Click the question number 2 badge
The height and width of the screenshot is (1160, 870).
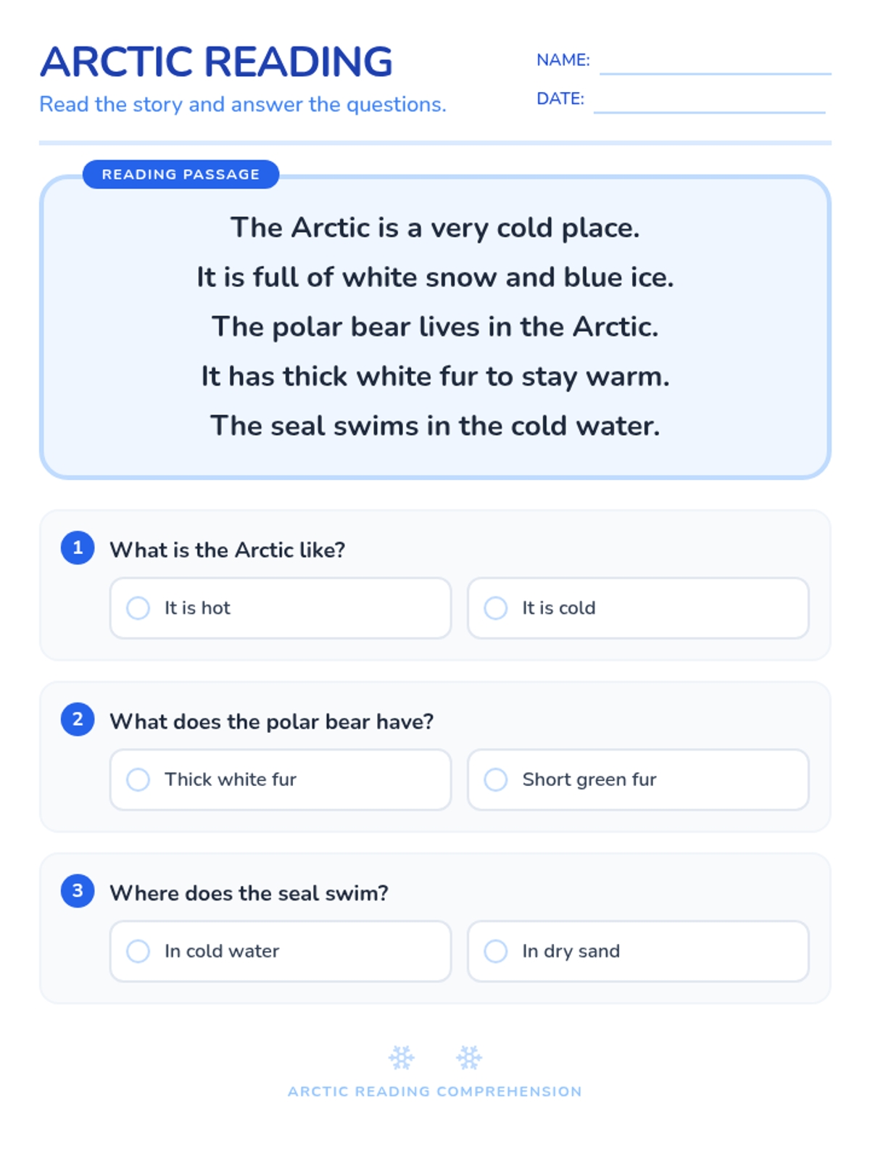tap(78, 719)
